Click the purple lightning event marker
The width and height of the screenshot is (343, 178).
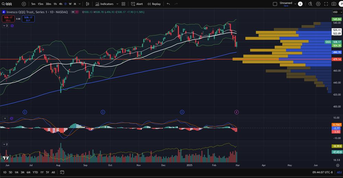tap(236, 112)
